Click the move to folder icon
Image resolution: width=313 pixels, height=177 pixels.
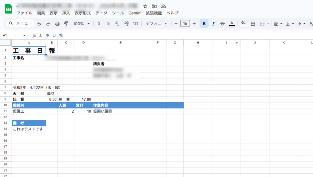click(154, 6)
